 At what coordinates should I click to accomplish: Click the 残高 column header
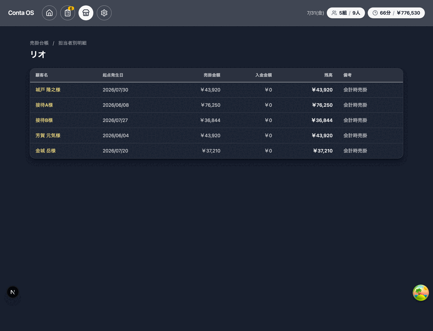pos(328,75)
